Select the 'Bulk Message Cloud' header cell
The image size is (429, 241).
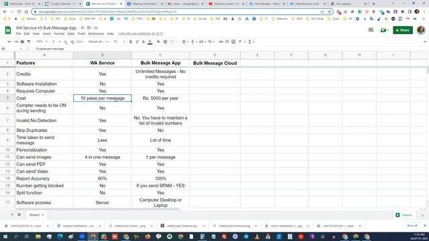[214, 63]
